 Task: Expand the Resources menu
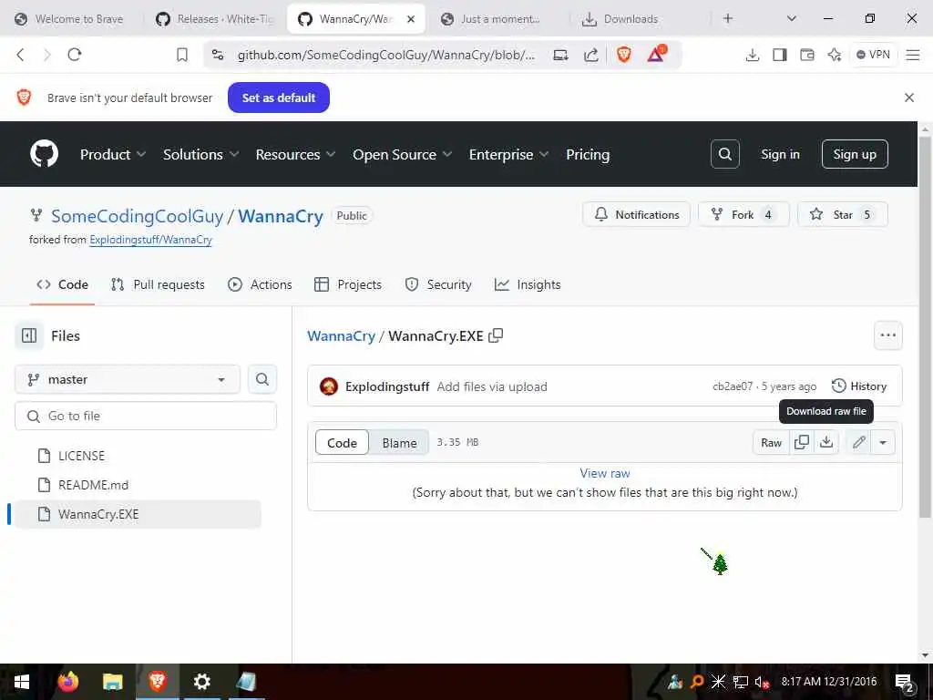296,155
